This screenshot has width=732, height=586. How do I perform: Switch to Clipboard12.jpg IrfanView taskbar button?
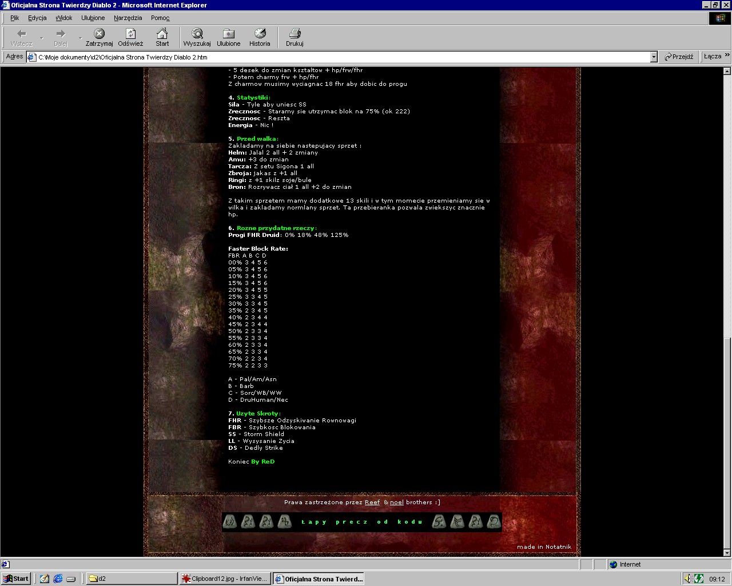pyautogui.click(x=224, y=579)
